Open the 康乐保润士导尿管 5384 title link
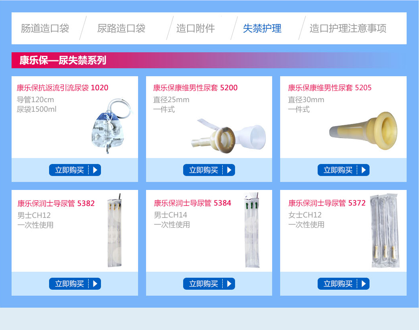This screenshot has width=419, height=330. [192, 203]
